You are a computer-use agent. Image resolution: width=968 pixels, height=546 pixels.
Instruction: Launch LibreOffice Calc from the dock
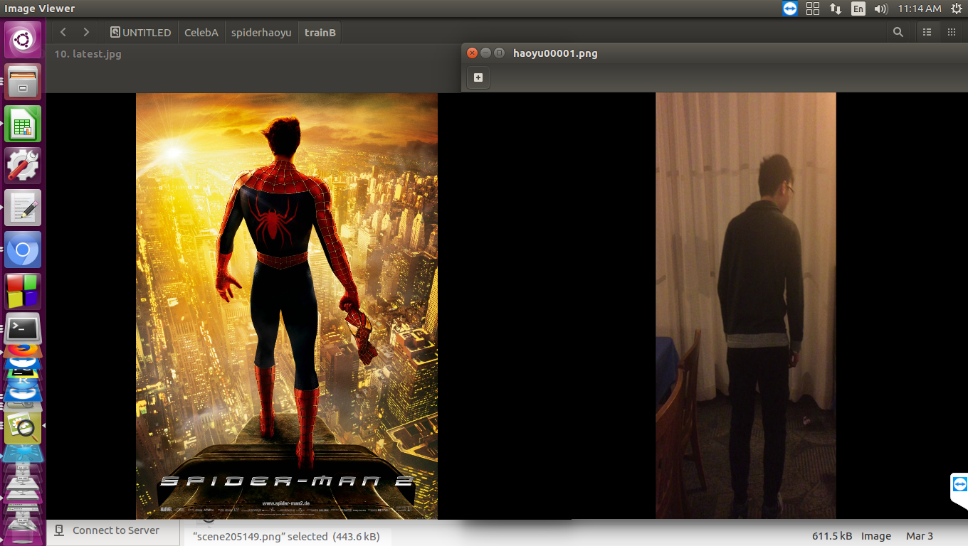click(x=23, y=124)
